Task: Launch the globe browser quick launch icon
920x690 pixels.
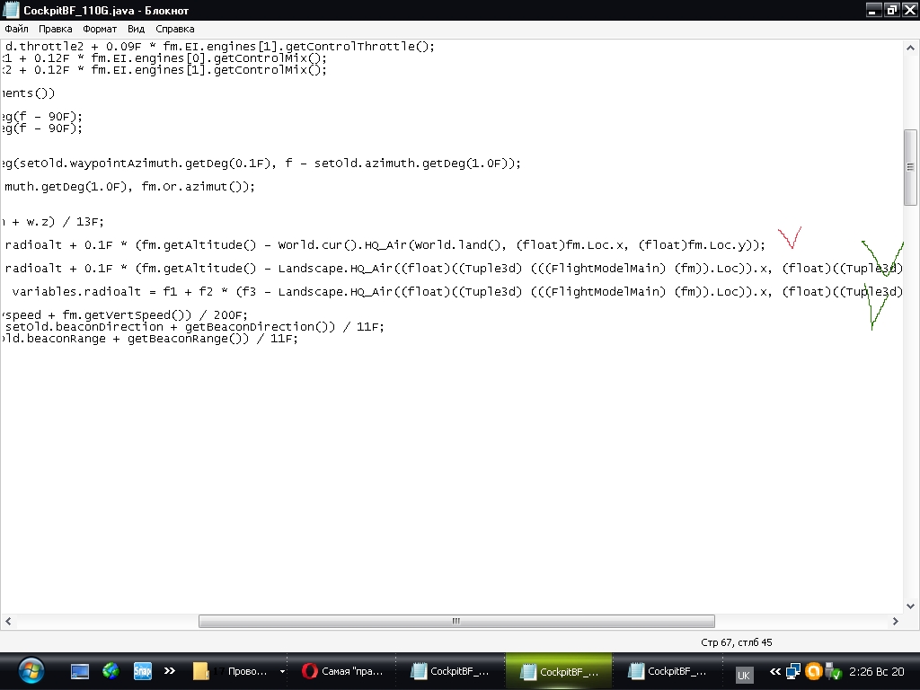Action: (111, 671)
